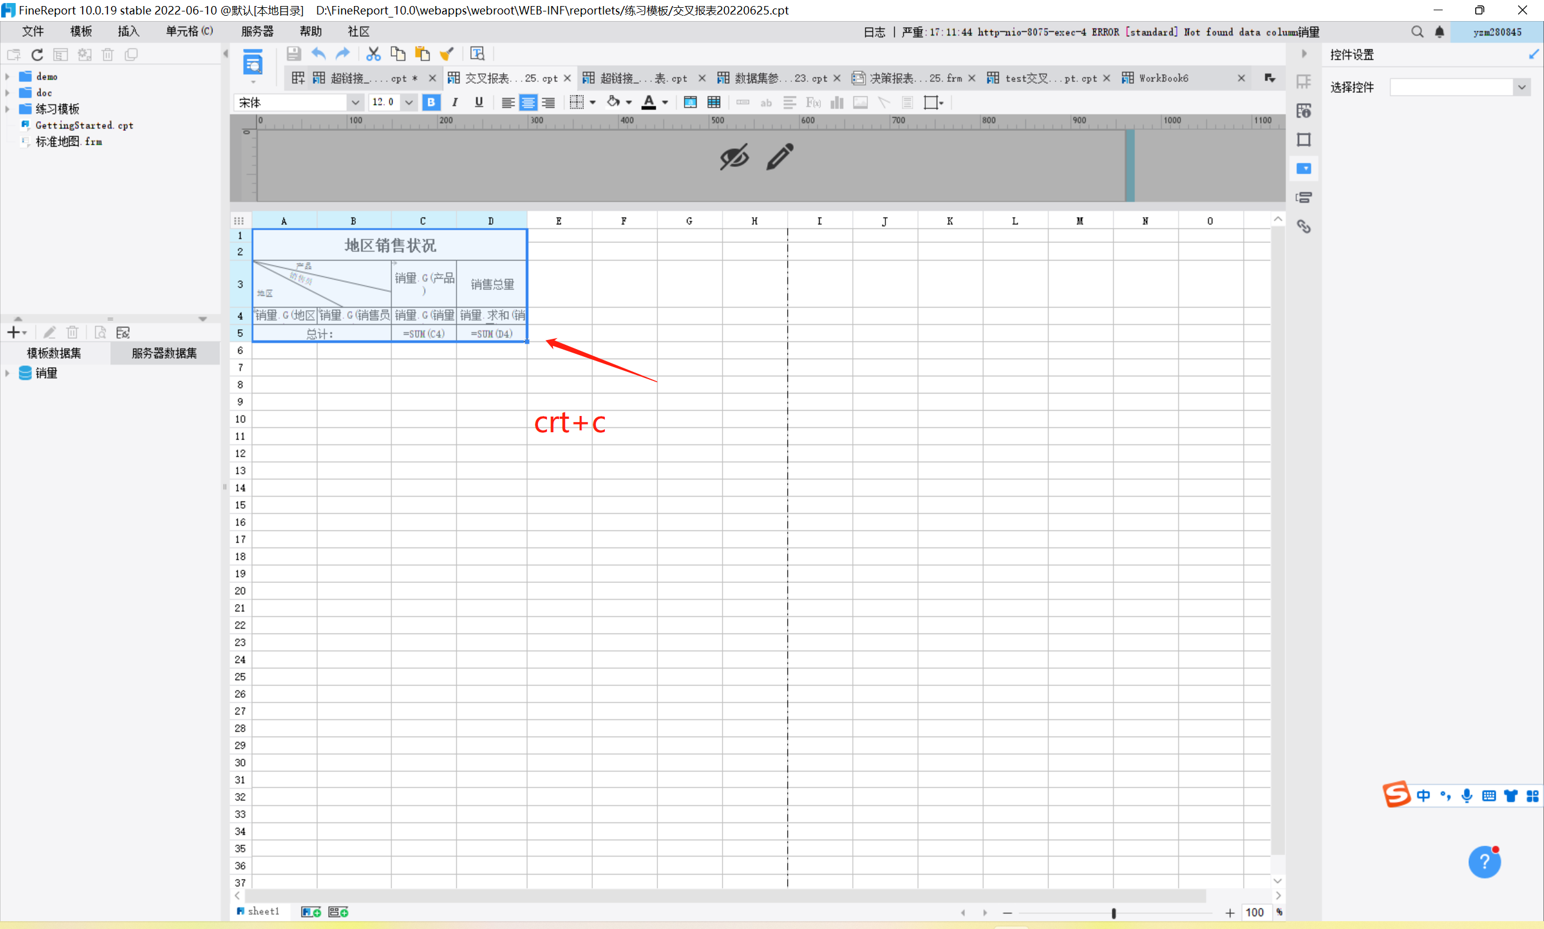
Task: Open the cell border style dropdown arrow
Action: click(592, 102)
